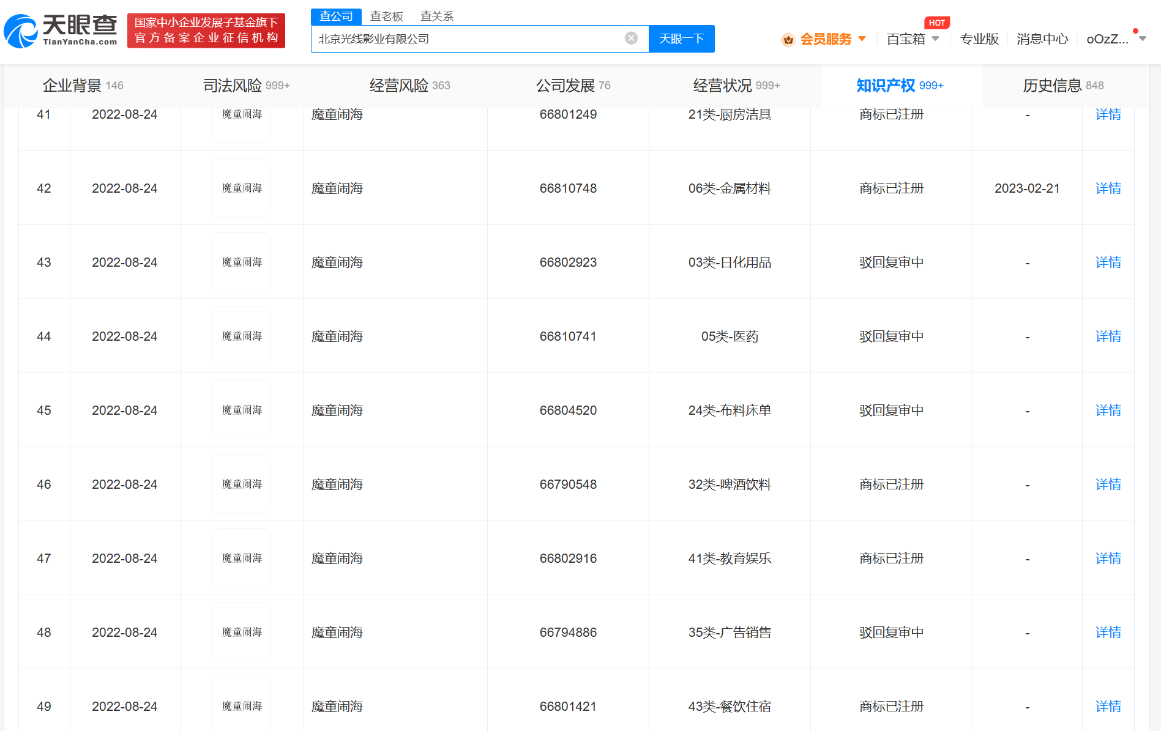This screenshot has height=731, width=1161.
Task: Switch to the 查关系 tab
Action: [x=436, y=16]
